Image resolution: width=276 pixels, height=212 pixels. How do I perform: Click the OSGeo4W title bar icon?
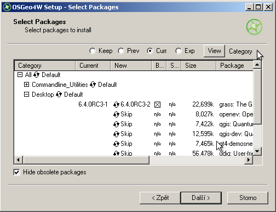(7, 7)
